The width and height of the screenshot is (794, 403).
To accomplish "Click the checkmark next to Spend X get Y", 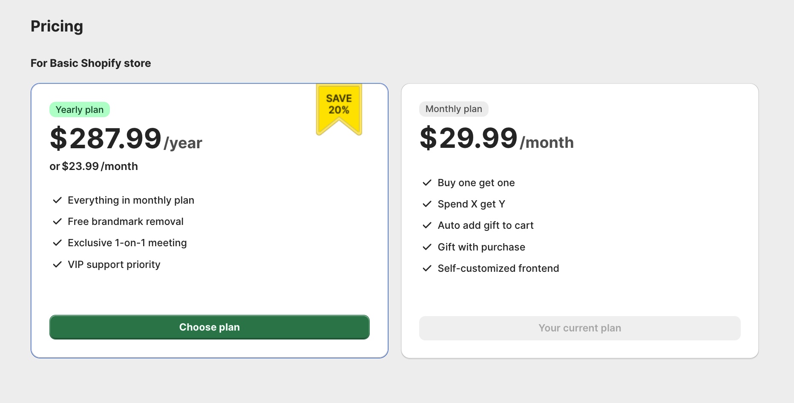I will [x=427, y=204].
